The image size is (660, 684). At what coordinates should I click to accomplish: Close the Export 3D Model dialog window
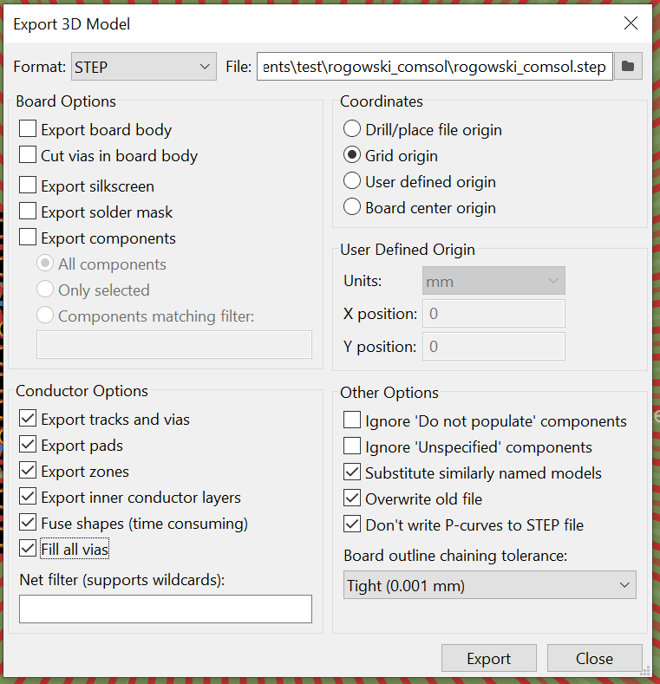631,23
